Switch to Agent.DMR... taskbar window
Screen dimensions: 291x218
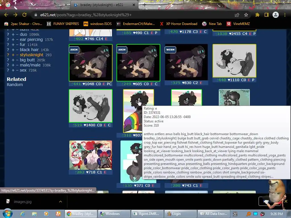tap(147, 214)
